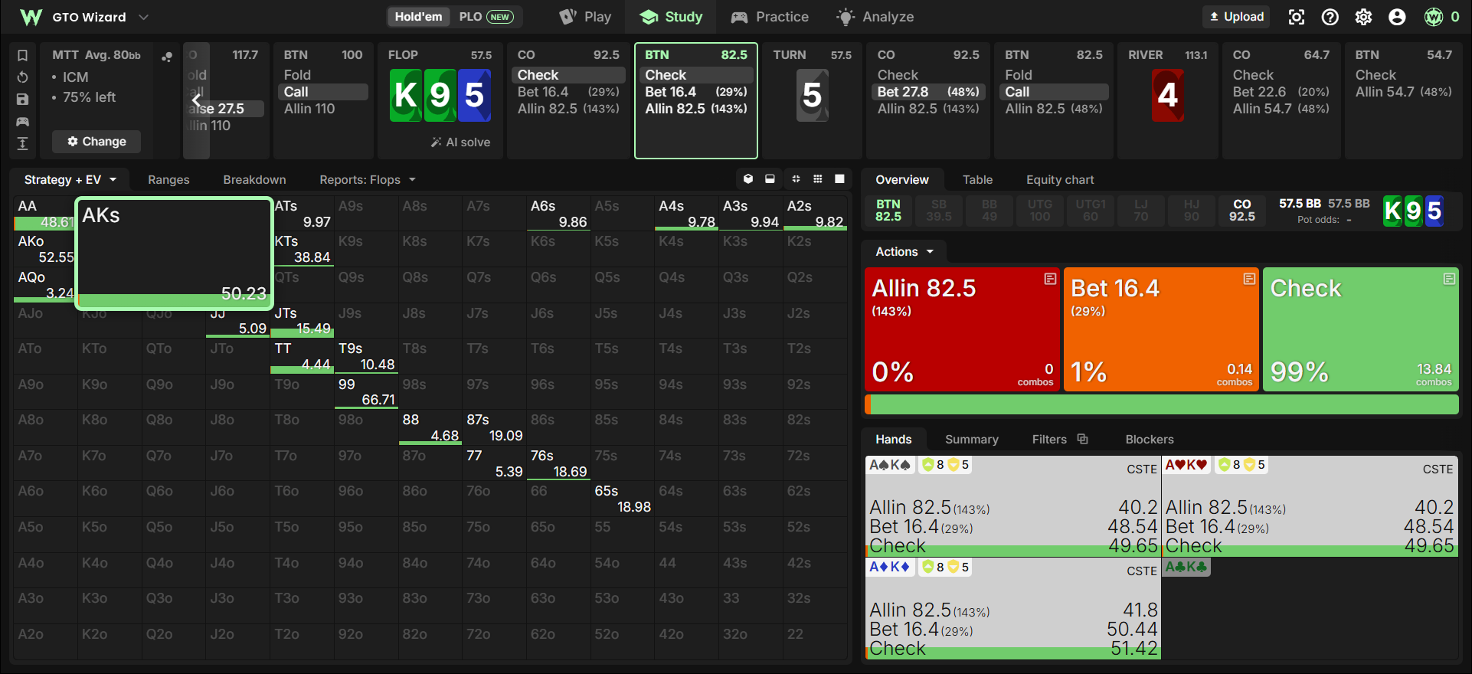Click the three-dots icon beside MTT Avg. 80bb
This screenshot has width=1472, height=674.
[166, 56]
